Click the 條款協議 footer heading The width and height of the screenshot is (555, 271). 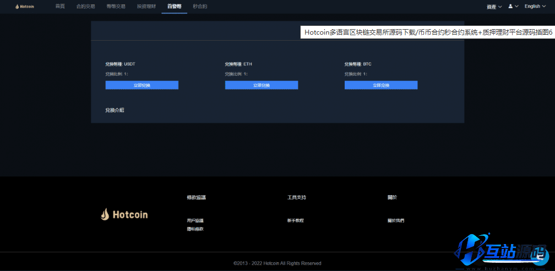point(197,197)
